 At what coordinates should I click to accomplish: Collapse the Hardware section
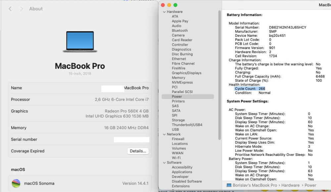click(164, 12)
